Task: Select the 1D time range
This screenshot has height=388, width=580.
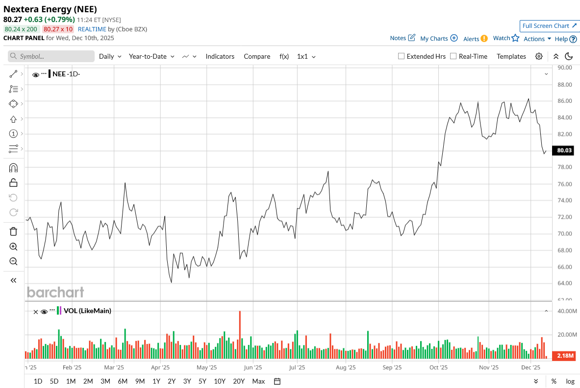Action: (x=38, y=381)
